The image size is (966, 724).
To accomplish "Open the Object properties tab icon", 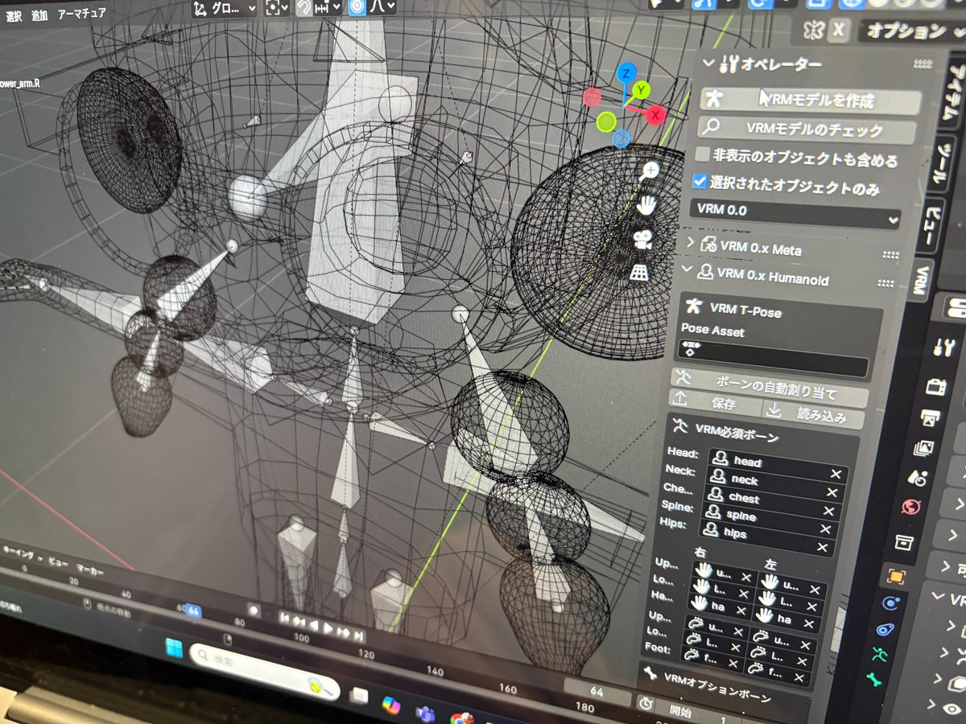I will (895, 576).
